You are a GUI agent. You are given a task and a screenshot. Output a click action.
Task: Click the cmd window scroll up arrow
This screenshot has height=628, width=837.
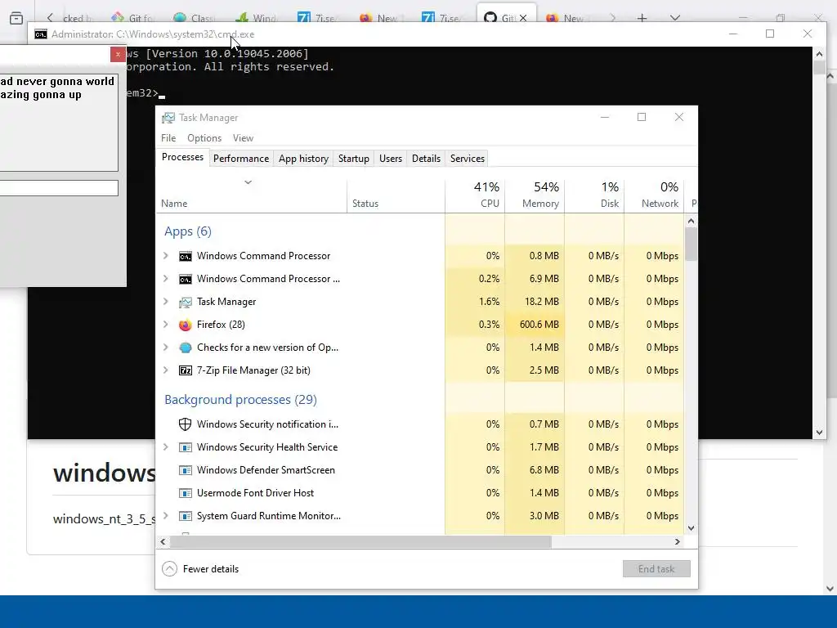819,54
